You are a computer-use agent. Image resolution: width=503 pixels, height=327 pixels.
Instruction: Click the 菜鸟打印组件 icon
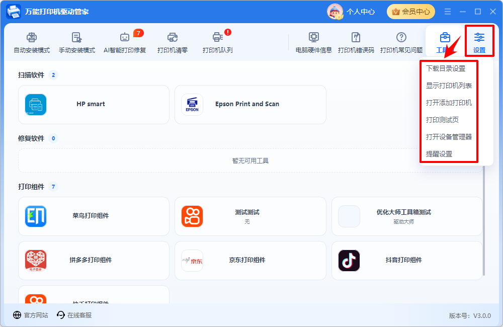tap(36, 216)
